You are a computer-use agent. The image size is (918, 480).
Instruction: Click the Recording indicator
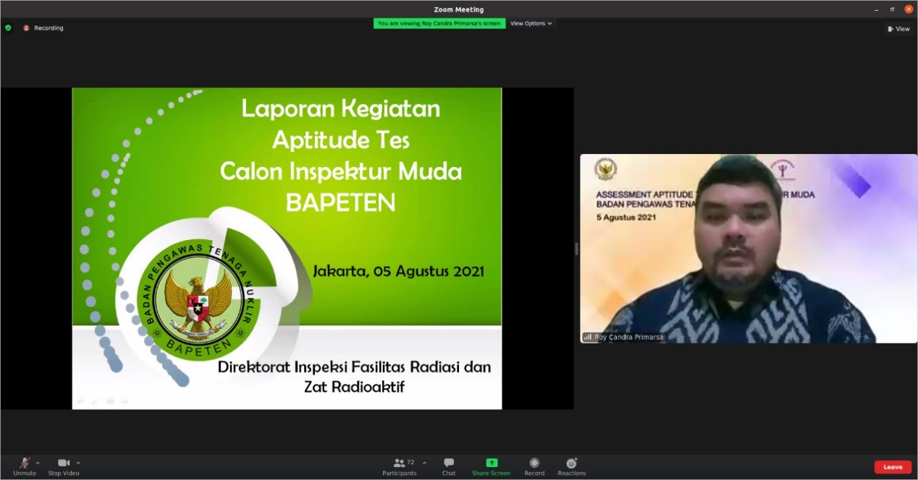tap(43, 28)
